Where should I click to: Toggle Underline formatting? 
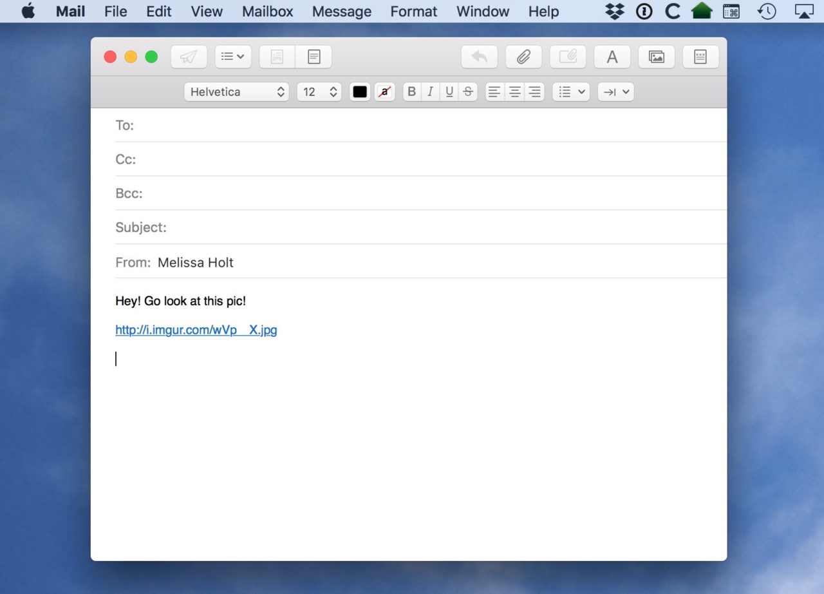[x=449, y=92]
